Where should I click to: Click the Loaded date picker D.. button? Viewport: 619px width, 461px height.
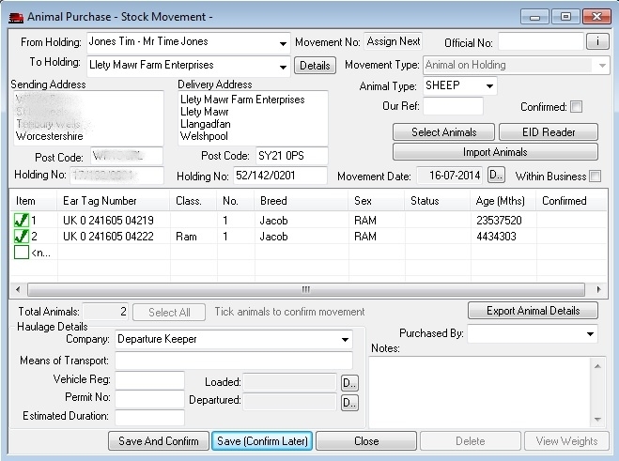(x=349, y=382)
